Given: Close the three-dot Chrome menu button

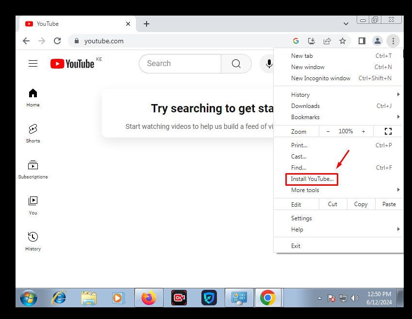Looking at the screenshot, I should point(393,41).
